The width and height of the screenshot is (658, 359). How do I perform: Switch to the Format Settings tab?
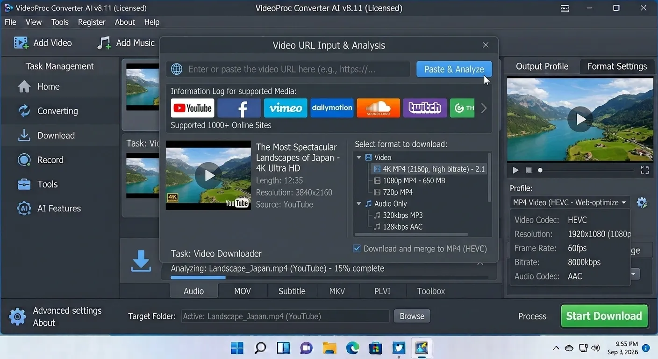[x=617, y=66]
